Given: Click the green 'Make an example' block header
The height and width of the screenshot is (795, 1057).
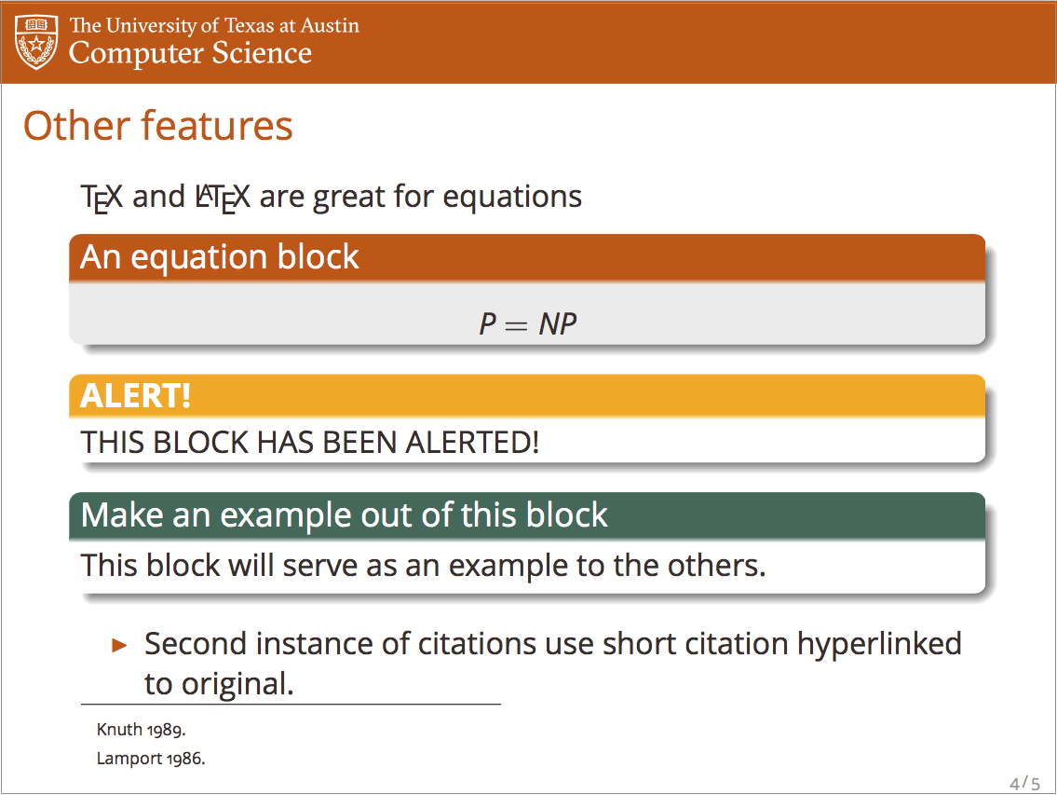Looking at the screenshot, I should tap(527, 515).
